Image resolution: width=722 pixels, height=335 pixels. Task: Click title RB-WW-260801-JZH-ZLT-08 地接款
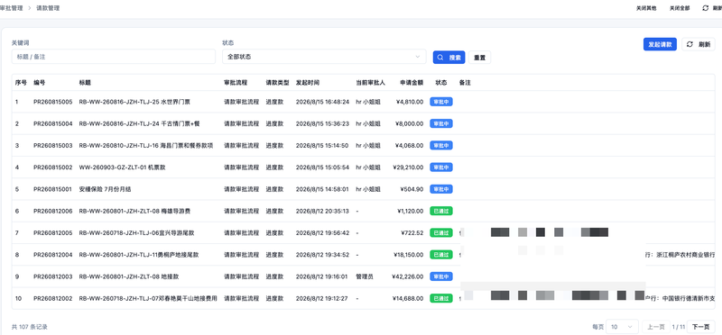pos(129,276)
